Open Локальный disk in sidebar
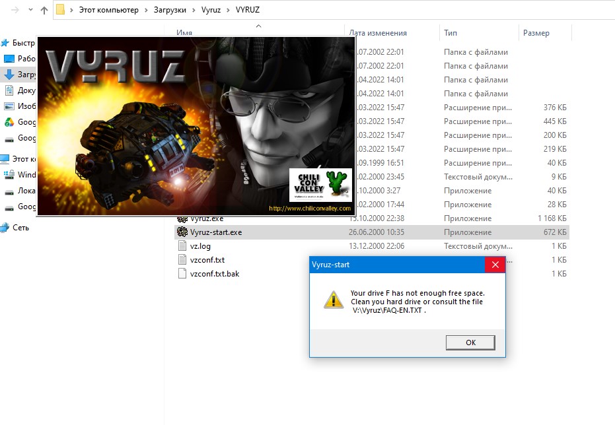The image size is (615, 425). [20, 191]
